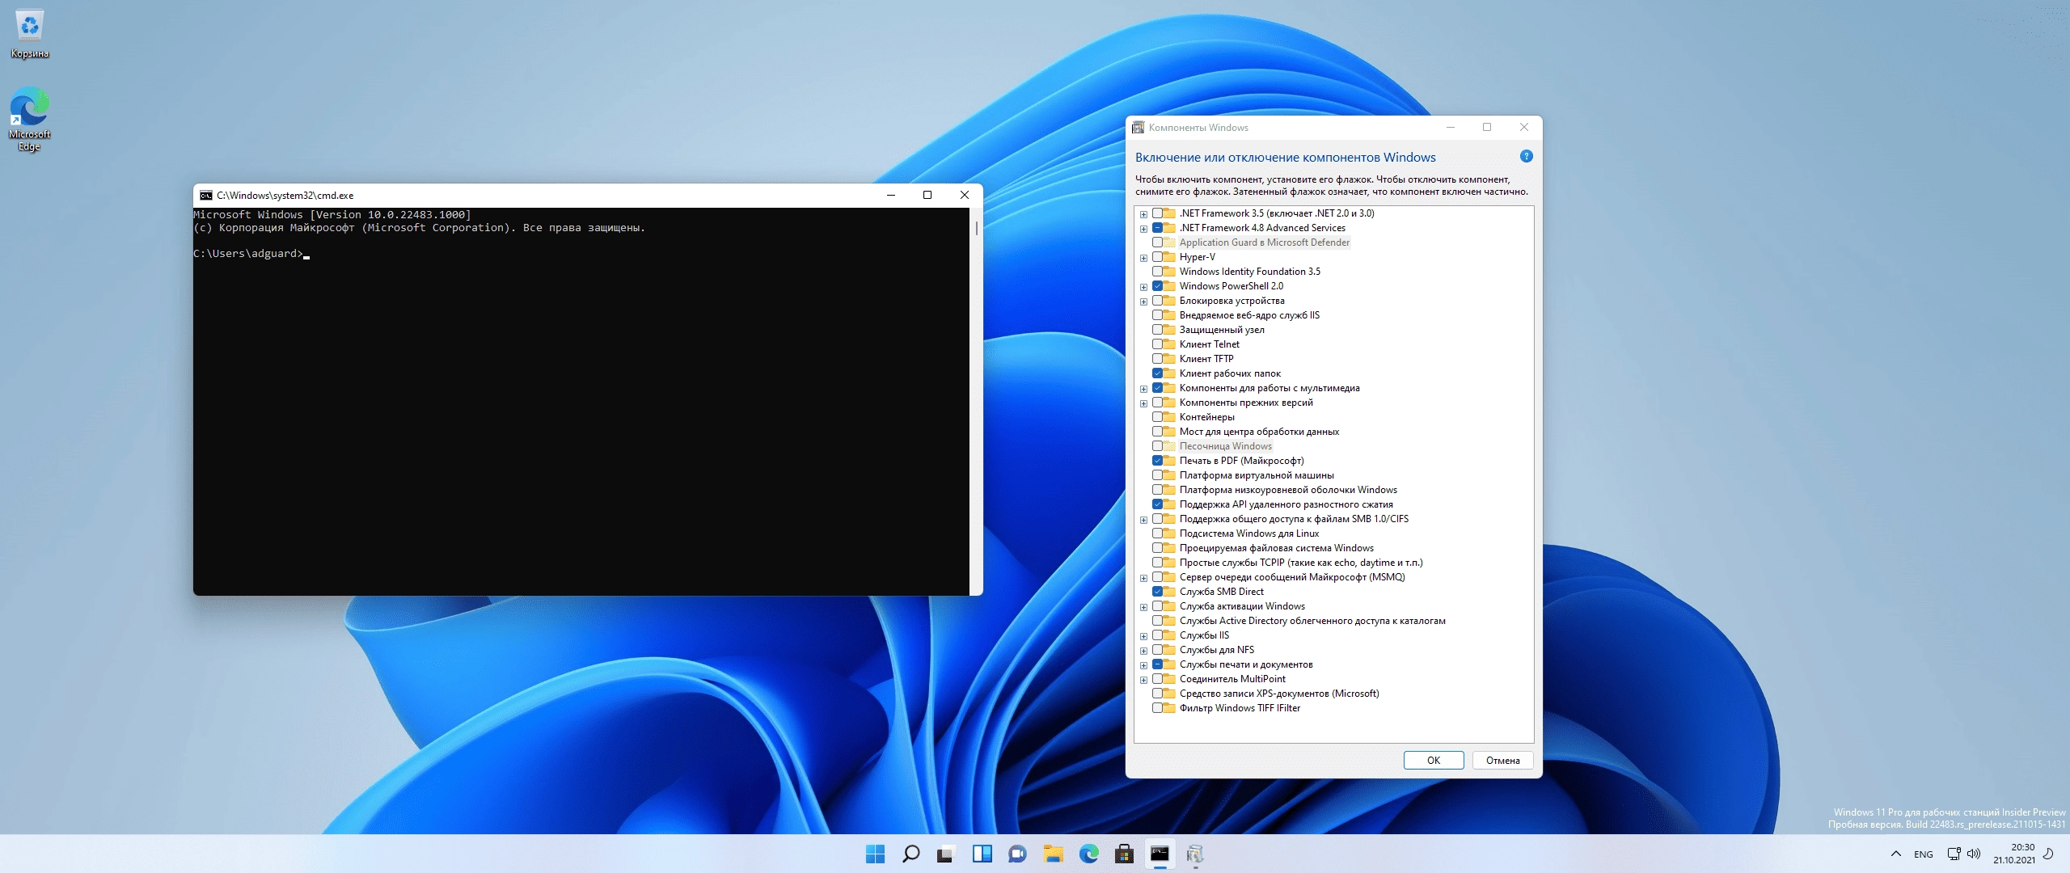Open Microsoft Store from the taskbar
Image resolution: width=2070 pixels, height=873 pixels.
(x=1124, y=854)
